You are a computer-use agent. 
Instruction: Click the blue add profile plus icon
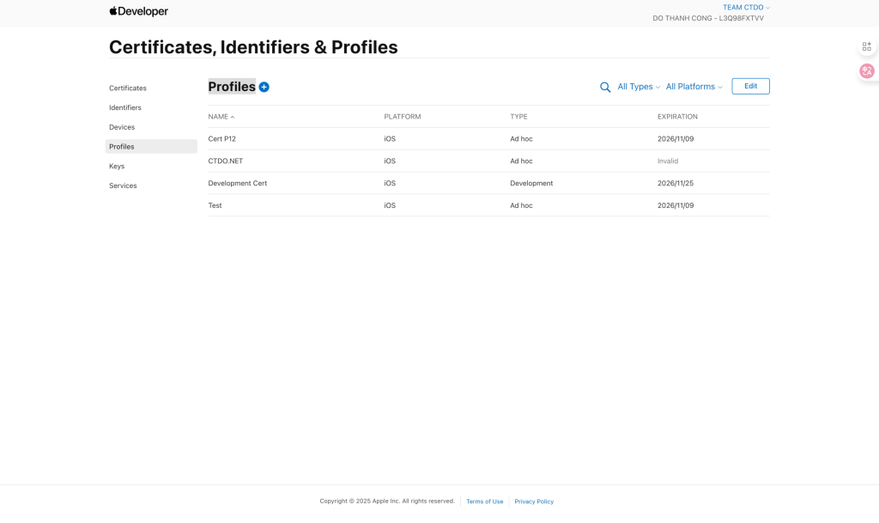click(x=264, y=87)
